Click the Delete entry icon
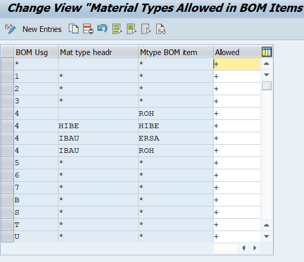This screenshot has width=304, height=262. point(88,29)
